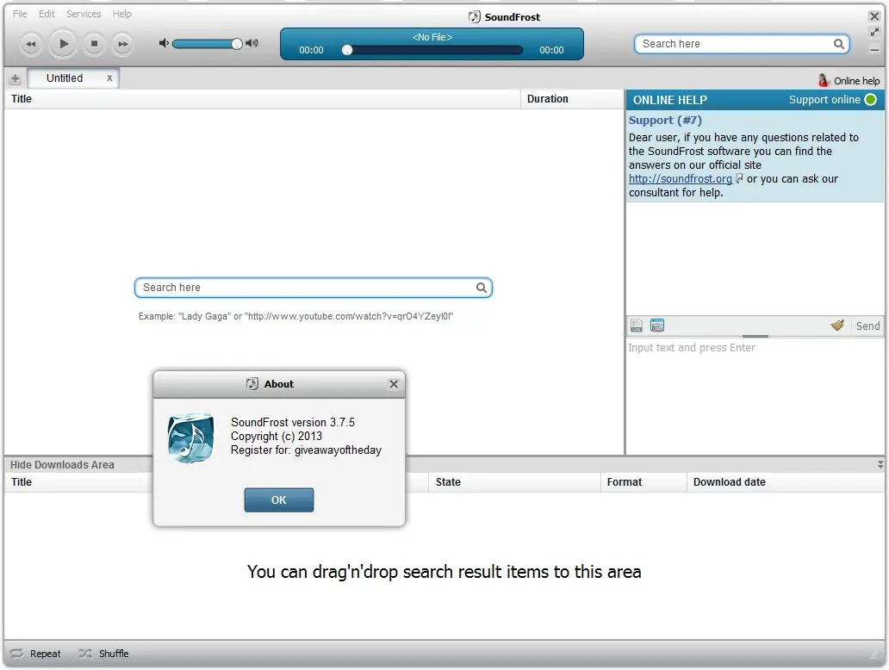
Task: Sort downloads by Format column
Action: tap(643, 481)
